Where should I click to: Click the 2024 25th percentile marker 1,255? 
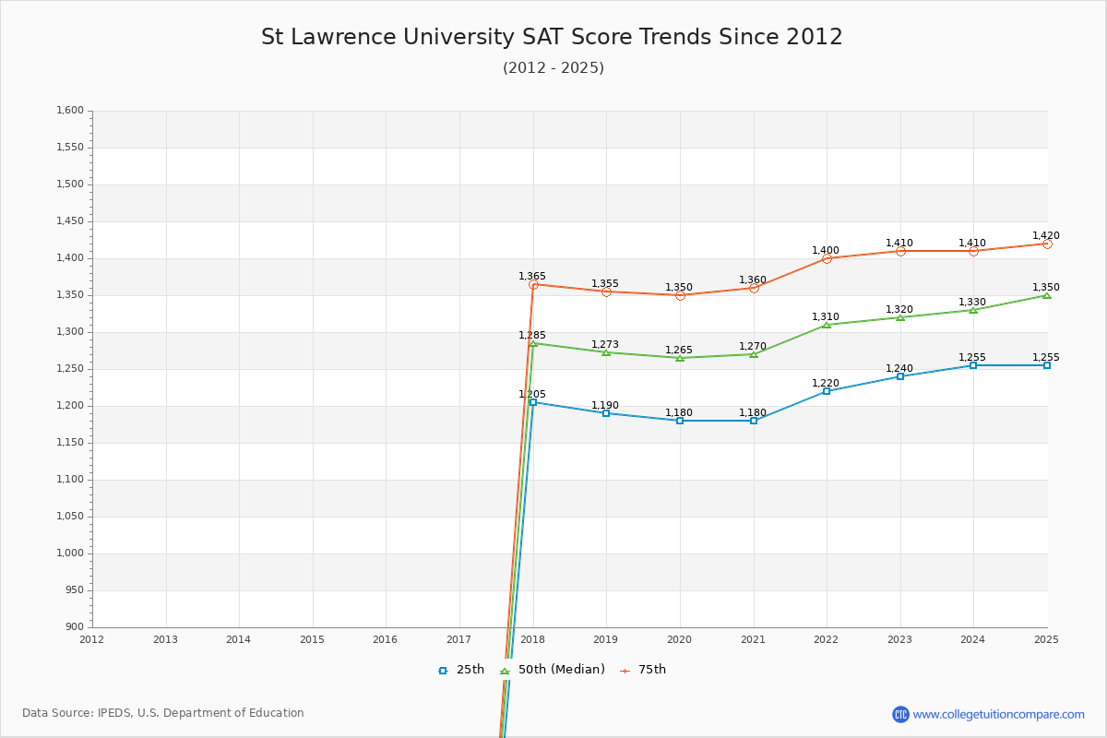(973, 365)
